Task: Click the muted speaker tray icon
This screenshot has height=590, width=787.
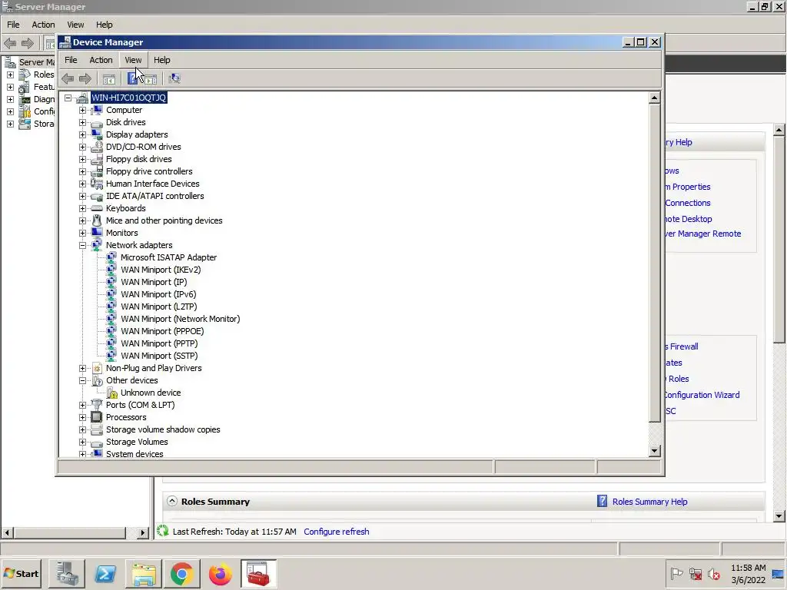Action: click(x=714, y=573)
